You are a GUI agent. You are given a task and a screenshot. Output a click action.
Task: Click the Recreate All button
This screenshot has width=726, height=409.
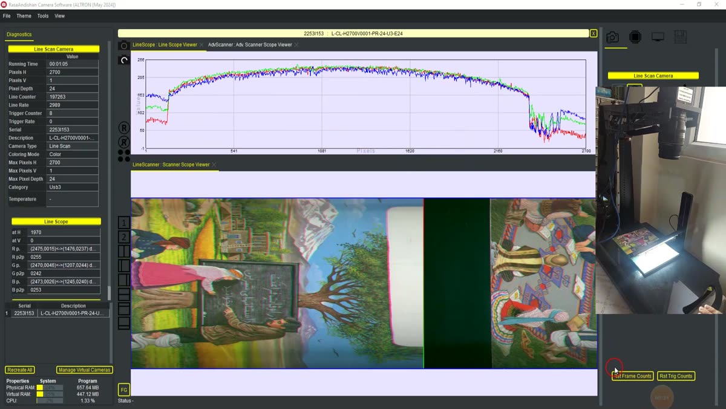coord(20,370)
